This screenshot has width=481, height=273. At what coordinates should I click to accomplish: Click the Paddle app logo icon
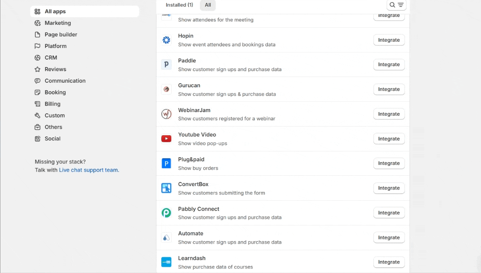pyautogui.click(x=166, y=65)
